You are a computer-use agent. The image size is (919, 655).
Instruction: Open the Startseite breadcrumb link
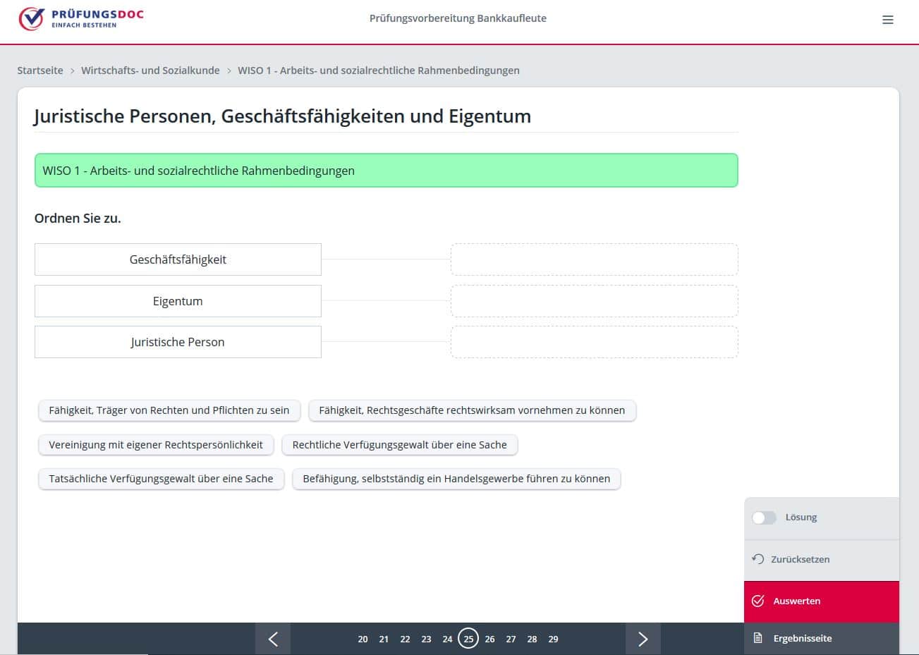click(40, 71)
